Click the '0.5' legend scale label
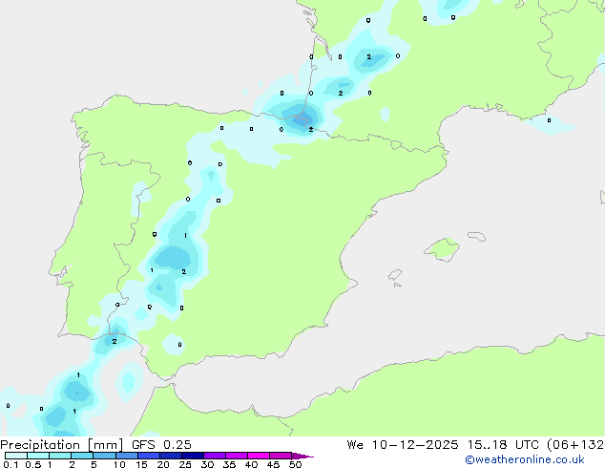This screenshot has width=605, height=468. tap(33, 464)
